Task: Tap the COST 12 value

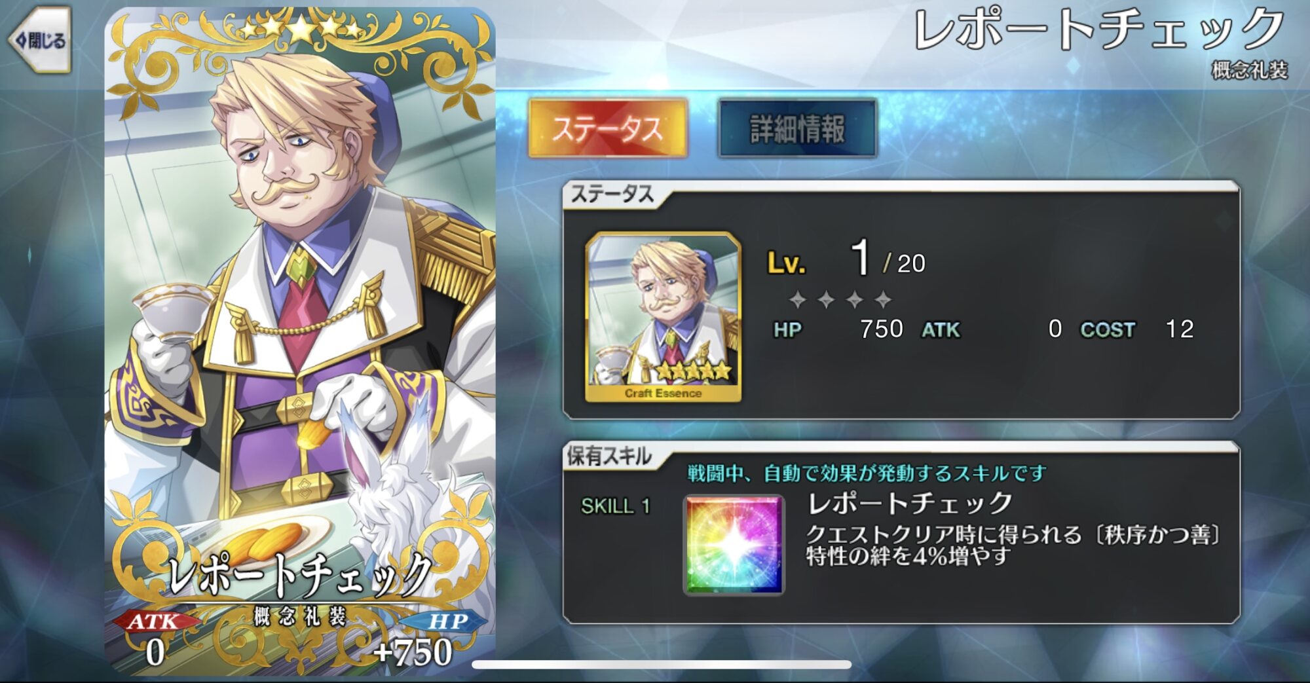Action: pos(1137,329)
